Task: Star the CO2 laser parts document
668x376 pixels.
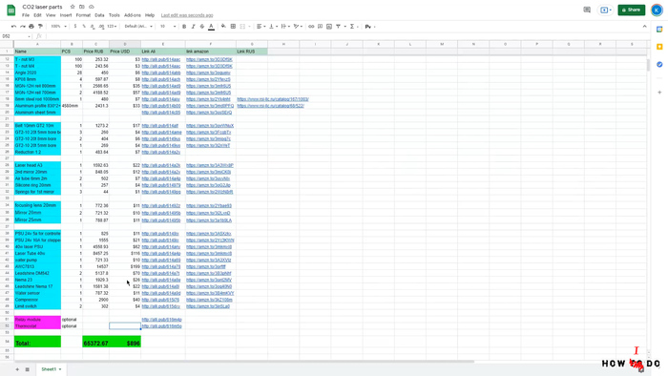Action: (73, 7)
